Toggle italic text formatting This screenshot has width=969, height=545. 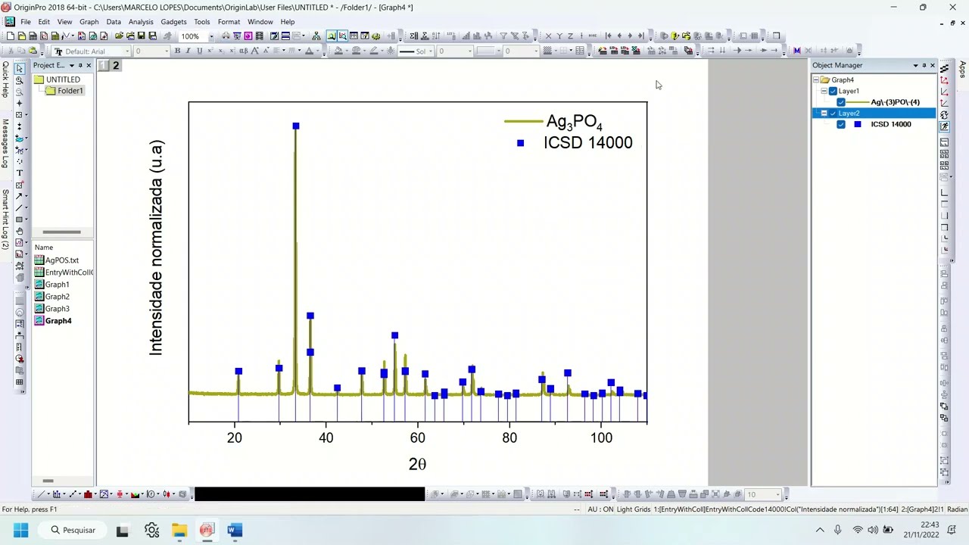click(x=188, y=51)
